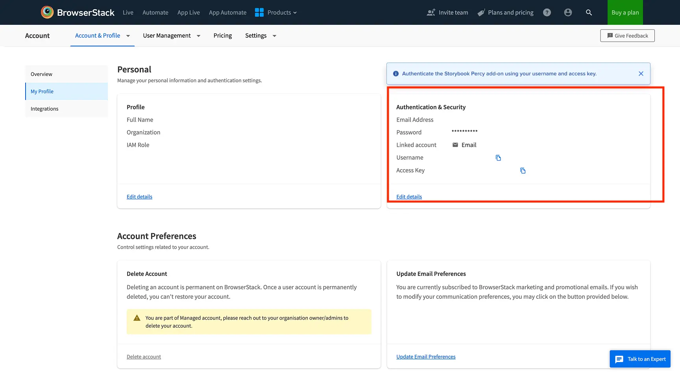
Task: Open search from the top navigation
Action: point(589,12)
